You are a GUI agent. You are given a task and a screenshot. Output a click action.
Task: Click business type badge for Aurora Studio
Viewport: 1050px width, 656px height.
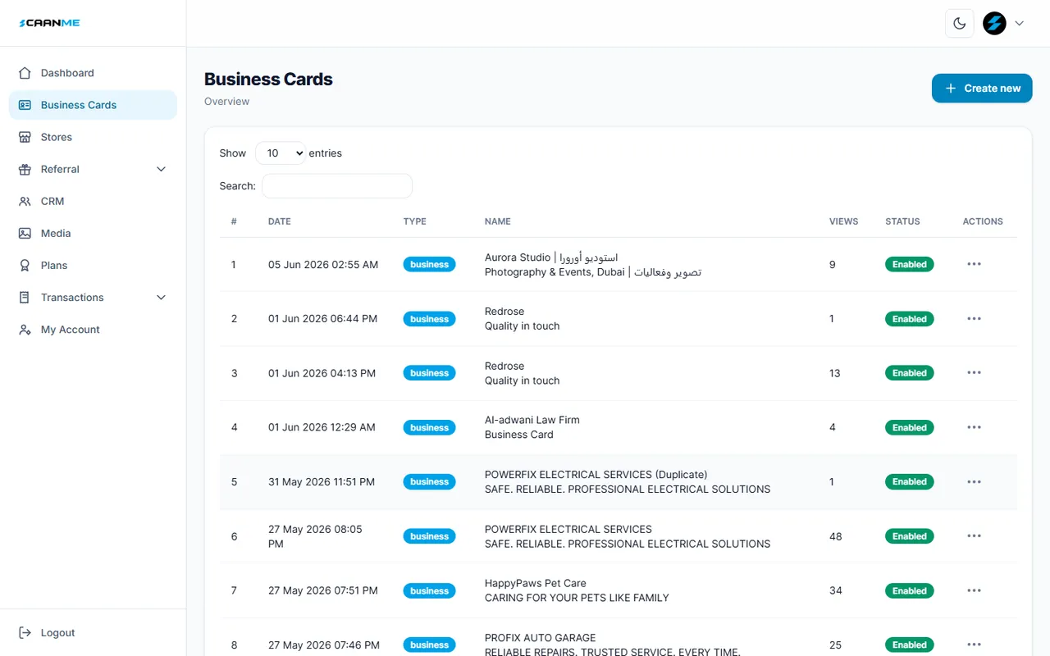[429, 264]
